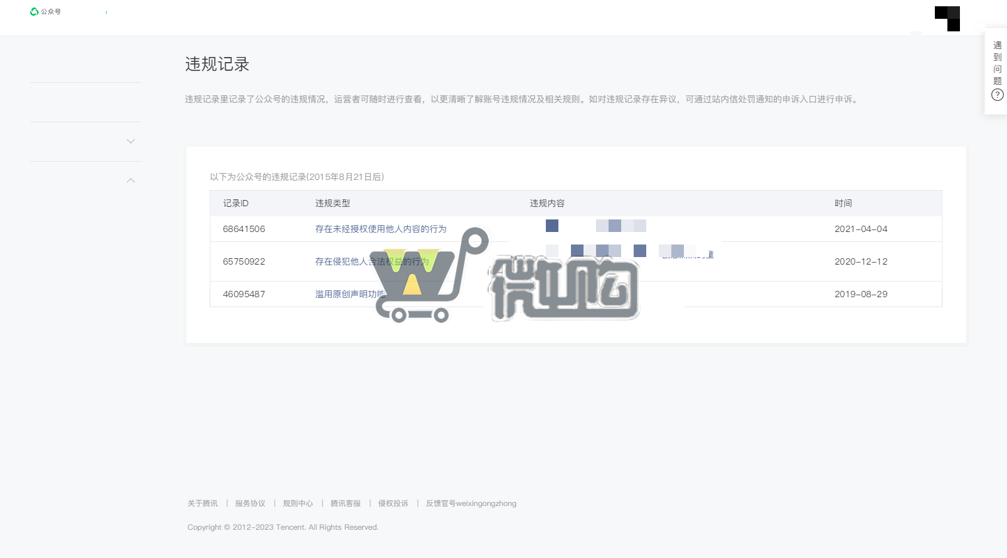The image size is (1007, 558).
Task: Contact 腾讯客服 via footer link
Action: (345, 503)
